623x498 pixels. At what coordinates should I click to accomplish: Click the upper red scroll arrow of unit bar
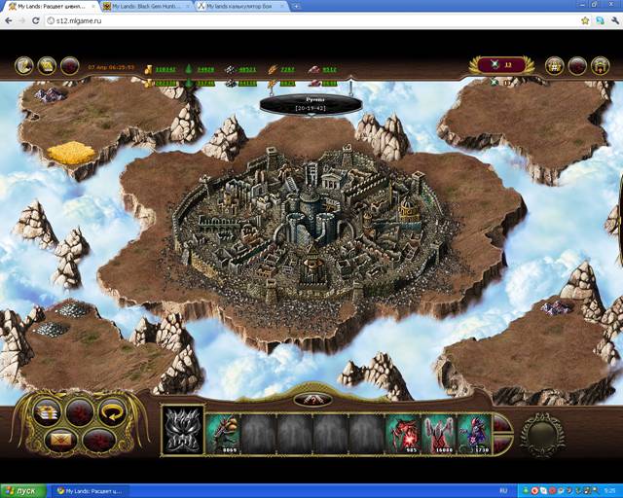coord(501,424)
